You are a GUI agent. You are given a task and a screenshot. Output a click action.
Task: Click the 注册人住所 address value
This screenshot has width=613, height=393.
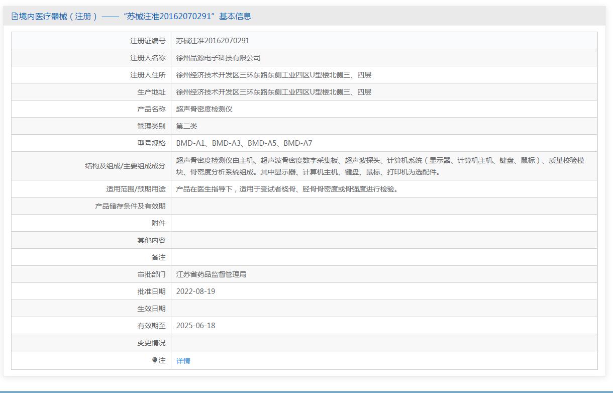coord(273,75)
